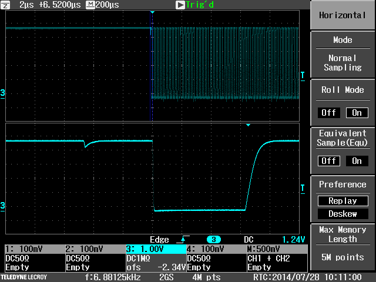
Task: Turn Equivalent Sample off
Action: tap(328, 160)
